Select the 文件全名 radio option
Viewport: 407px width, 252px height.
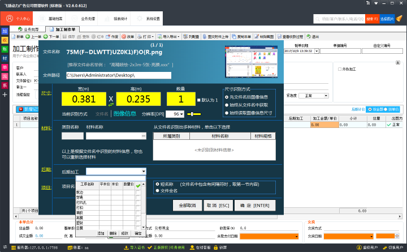(158, 191)
